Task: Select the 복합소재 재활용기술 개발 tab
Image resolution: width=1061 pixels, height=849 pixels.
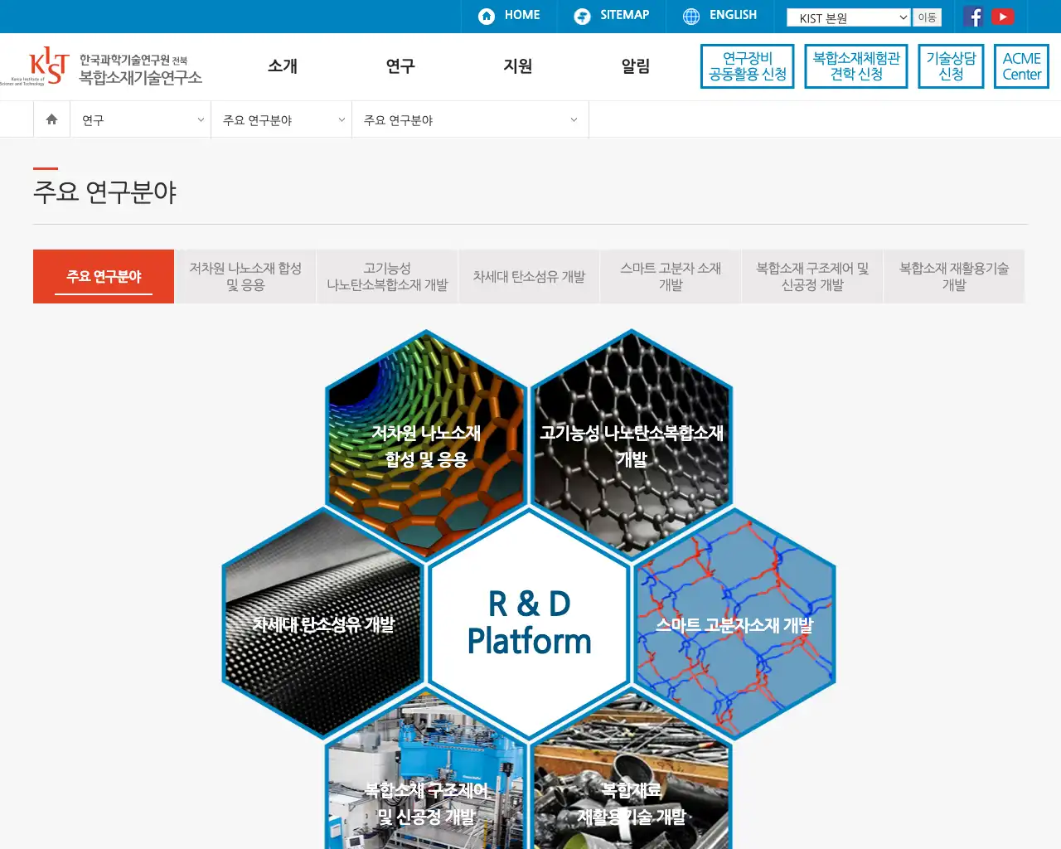Action: coord(954,276)
